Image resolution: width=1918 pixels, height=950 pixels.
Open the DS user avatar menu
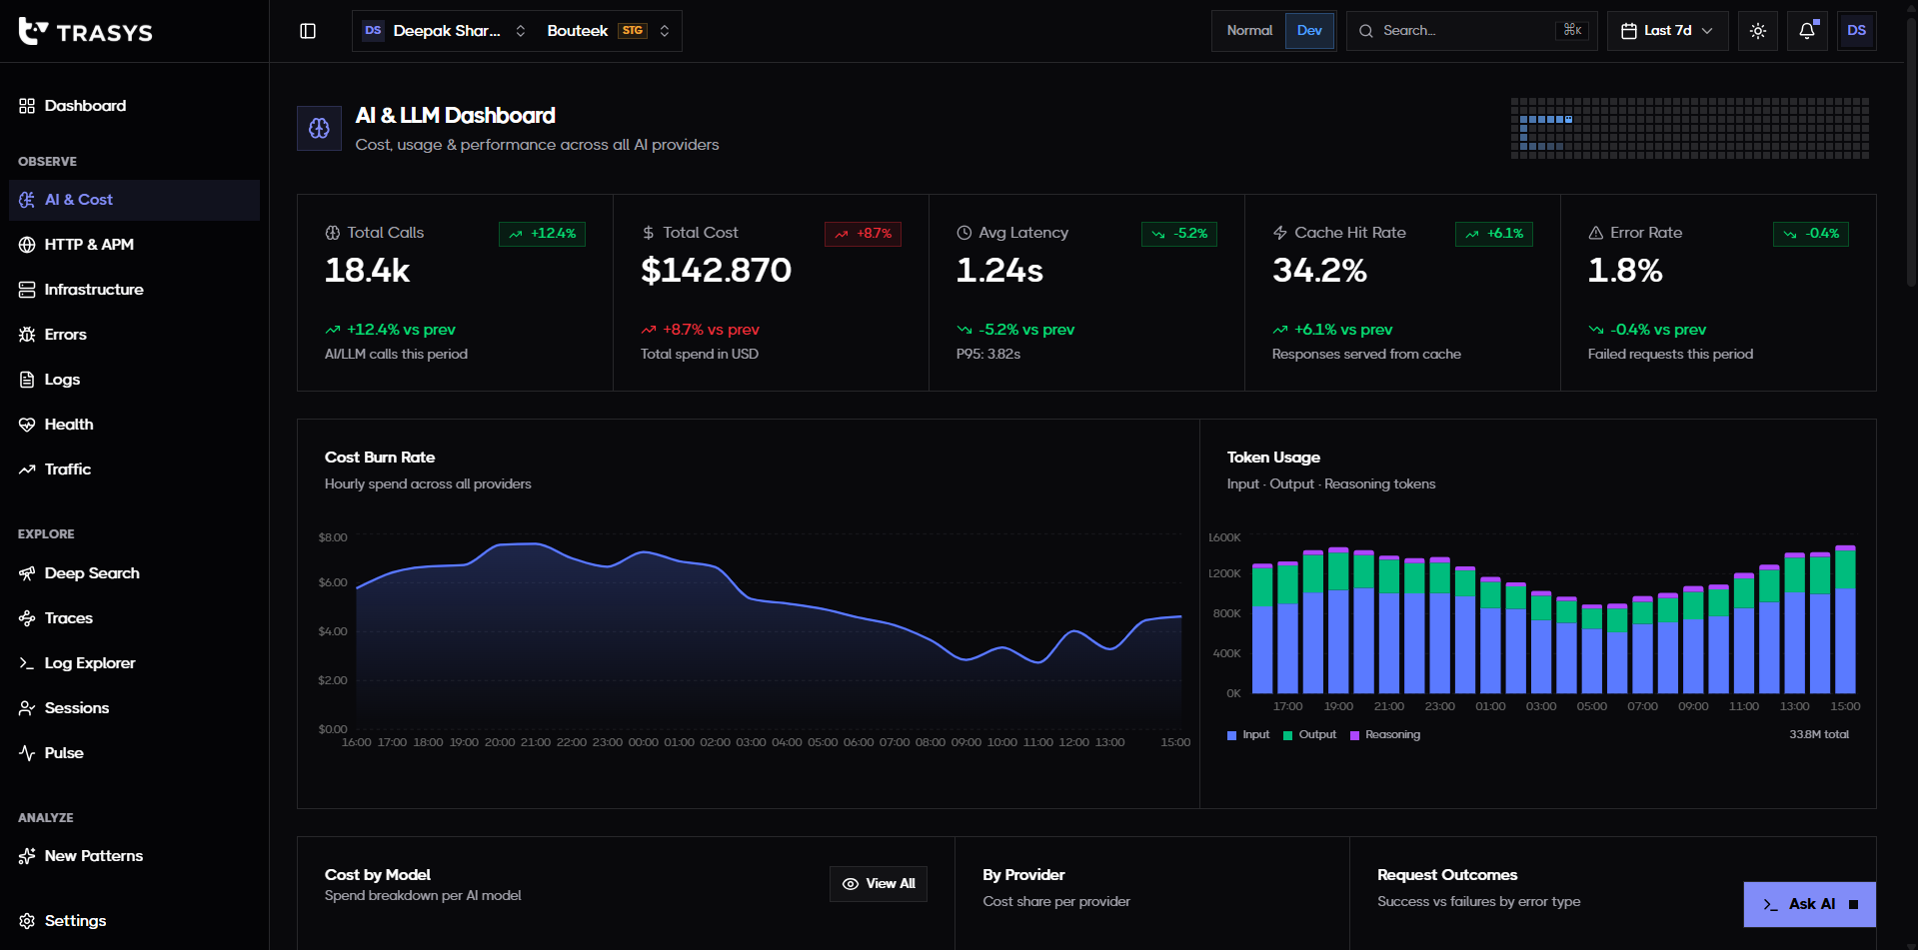[1857, 31]
